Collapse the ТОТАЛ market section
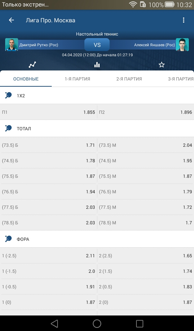This screenshot has height=331, width=194. [97, 129]
